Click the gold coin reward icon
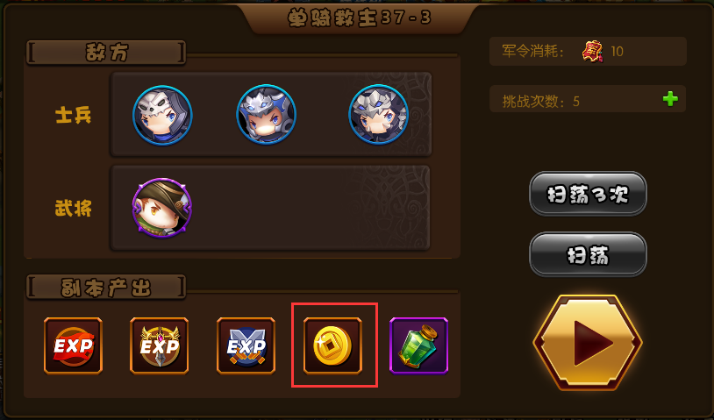 pos(332,345)
